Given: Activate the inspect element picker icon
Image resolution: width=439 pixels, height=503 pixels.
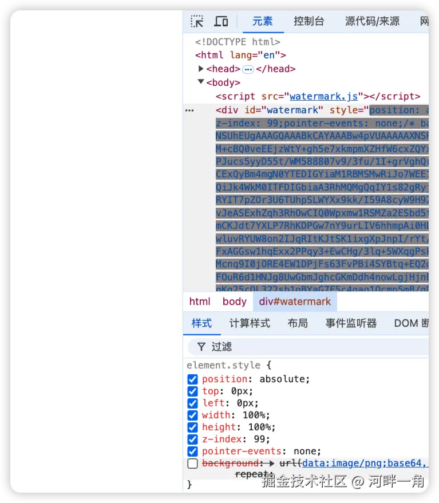Looking at the screenshot, I should pyautogui.click(x=197, y=22).
